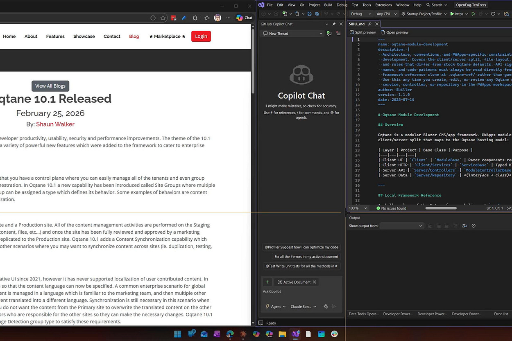Click the Visual Studio Search box

(x=437, y=5)
